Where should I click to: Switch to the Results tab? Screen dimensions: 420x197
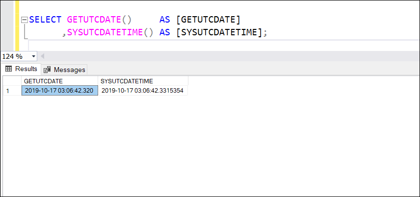[21, 69]
